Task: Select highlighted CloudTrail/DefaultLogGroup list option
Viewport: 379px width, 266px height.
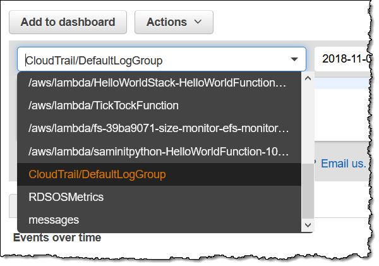Action: (x=97, y=174)
